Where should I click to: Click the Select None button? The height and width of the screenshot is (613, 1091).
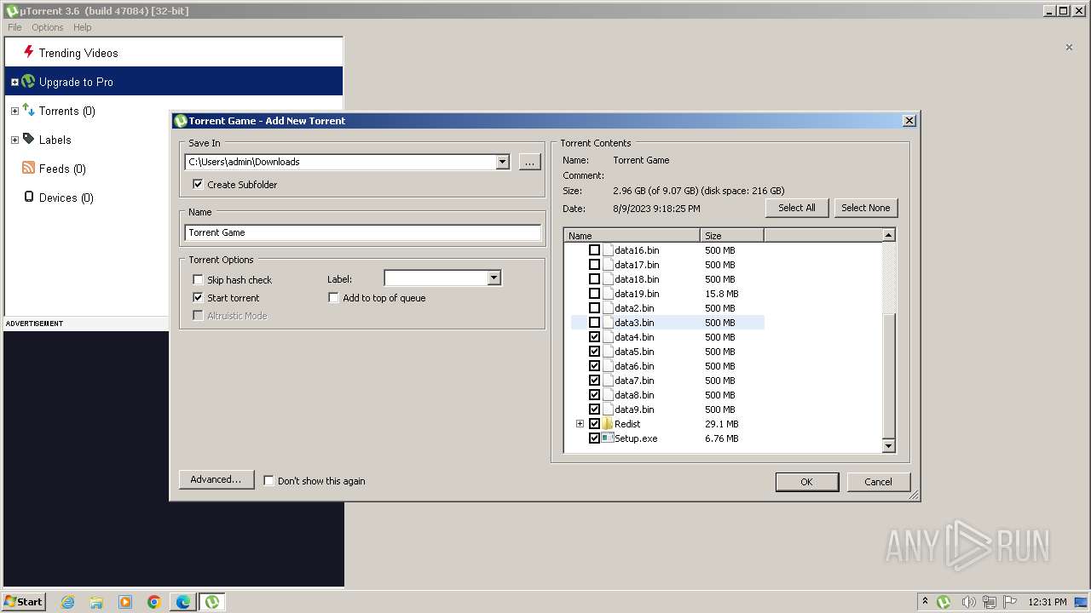click(x=866, y=208)
